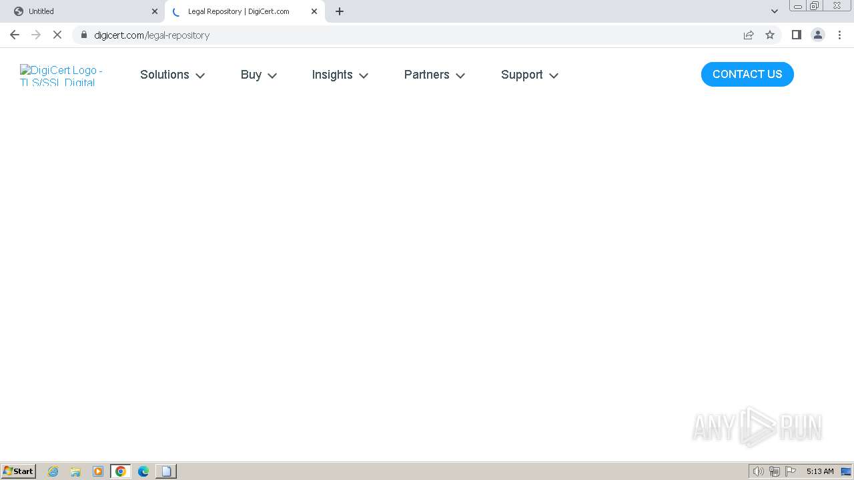Expand the Partners chevron

[460, 75]
